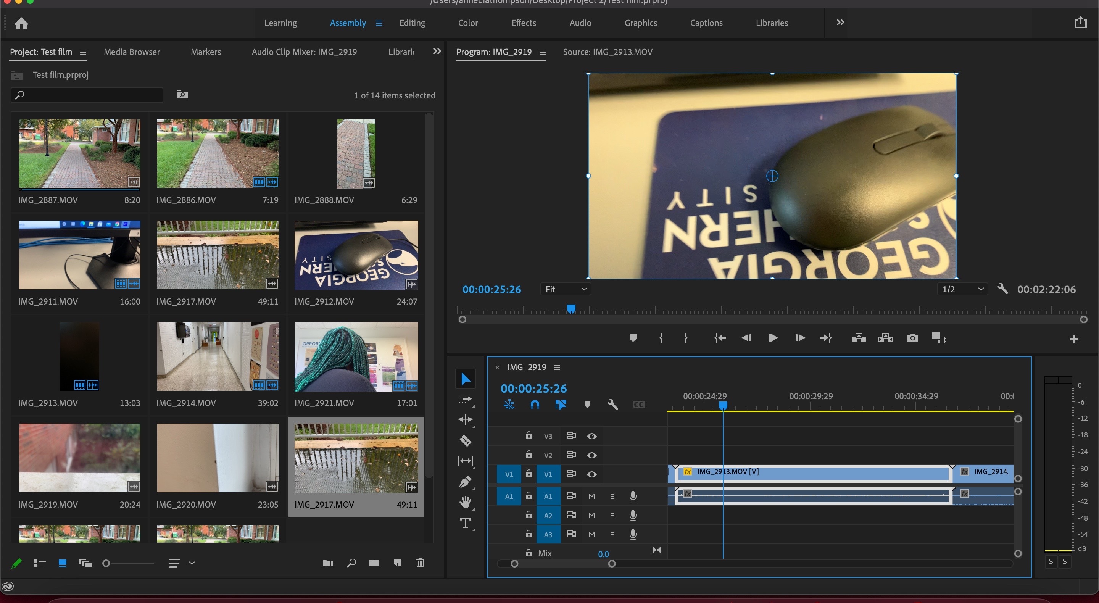Click the Clear trash icon in Project panel
Viewport: 1099px width, 603px height.
coord(420,563)
